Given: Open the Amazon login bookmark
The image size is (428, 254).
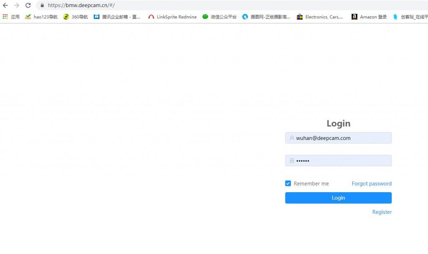Looking at the screenshot, I should click(369, 17).
